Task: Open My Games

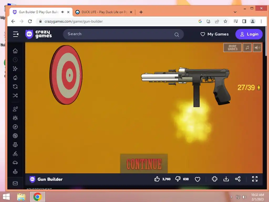Action: (214, 34)
